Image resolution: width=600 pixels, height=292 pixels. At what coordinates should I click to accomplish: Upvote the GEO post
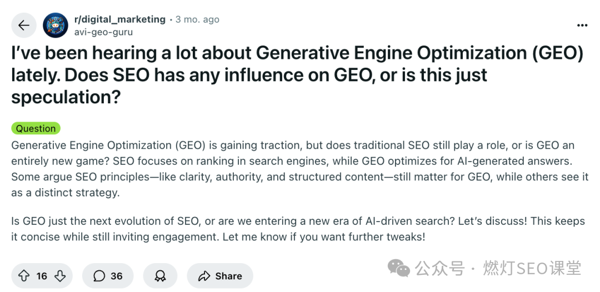coord(24,276)
